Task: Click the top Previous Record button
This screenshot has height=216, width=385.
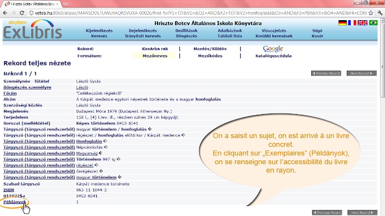Action: [x=326, y=73]
